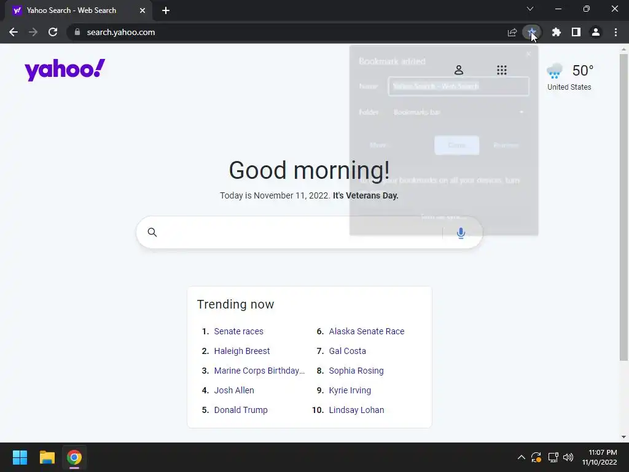This screenshot has width=629, height=472.
Task: Open the Yahoo sign-in person icon
Action: pos(459,70)
